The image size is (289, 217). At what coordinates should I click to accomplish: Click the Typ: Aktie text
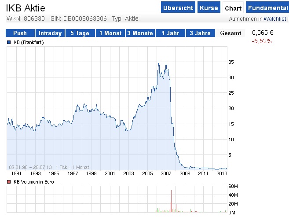[125, 18]
